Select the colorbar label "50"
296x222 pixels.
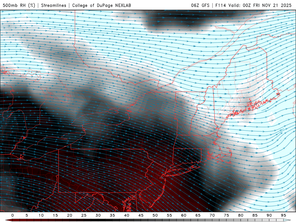(155, 215)
